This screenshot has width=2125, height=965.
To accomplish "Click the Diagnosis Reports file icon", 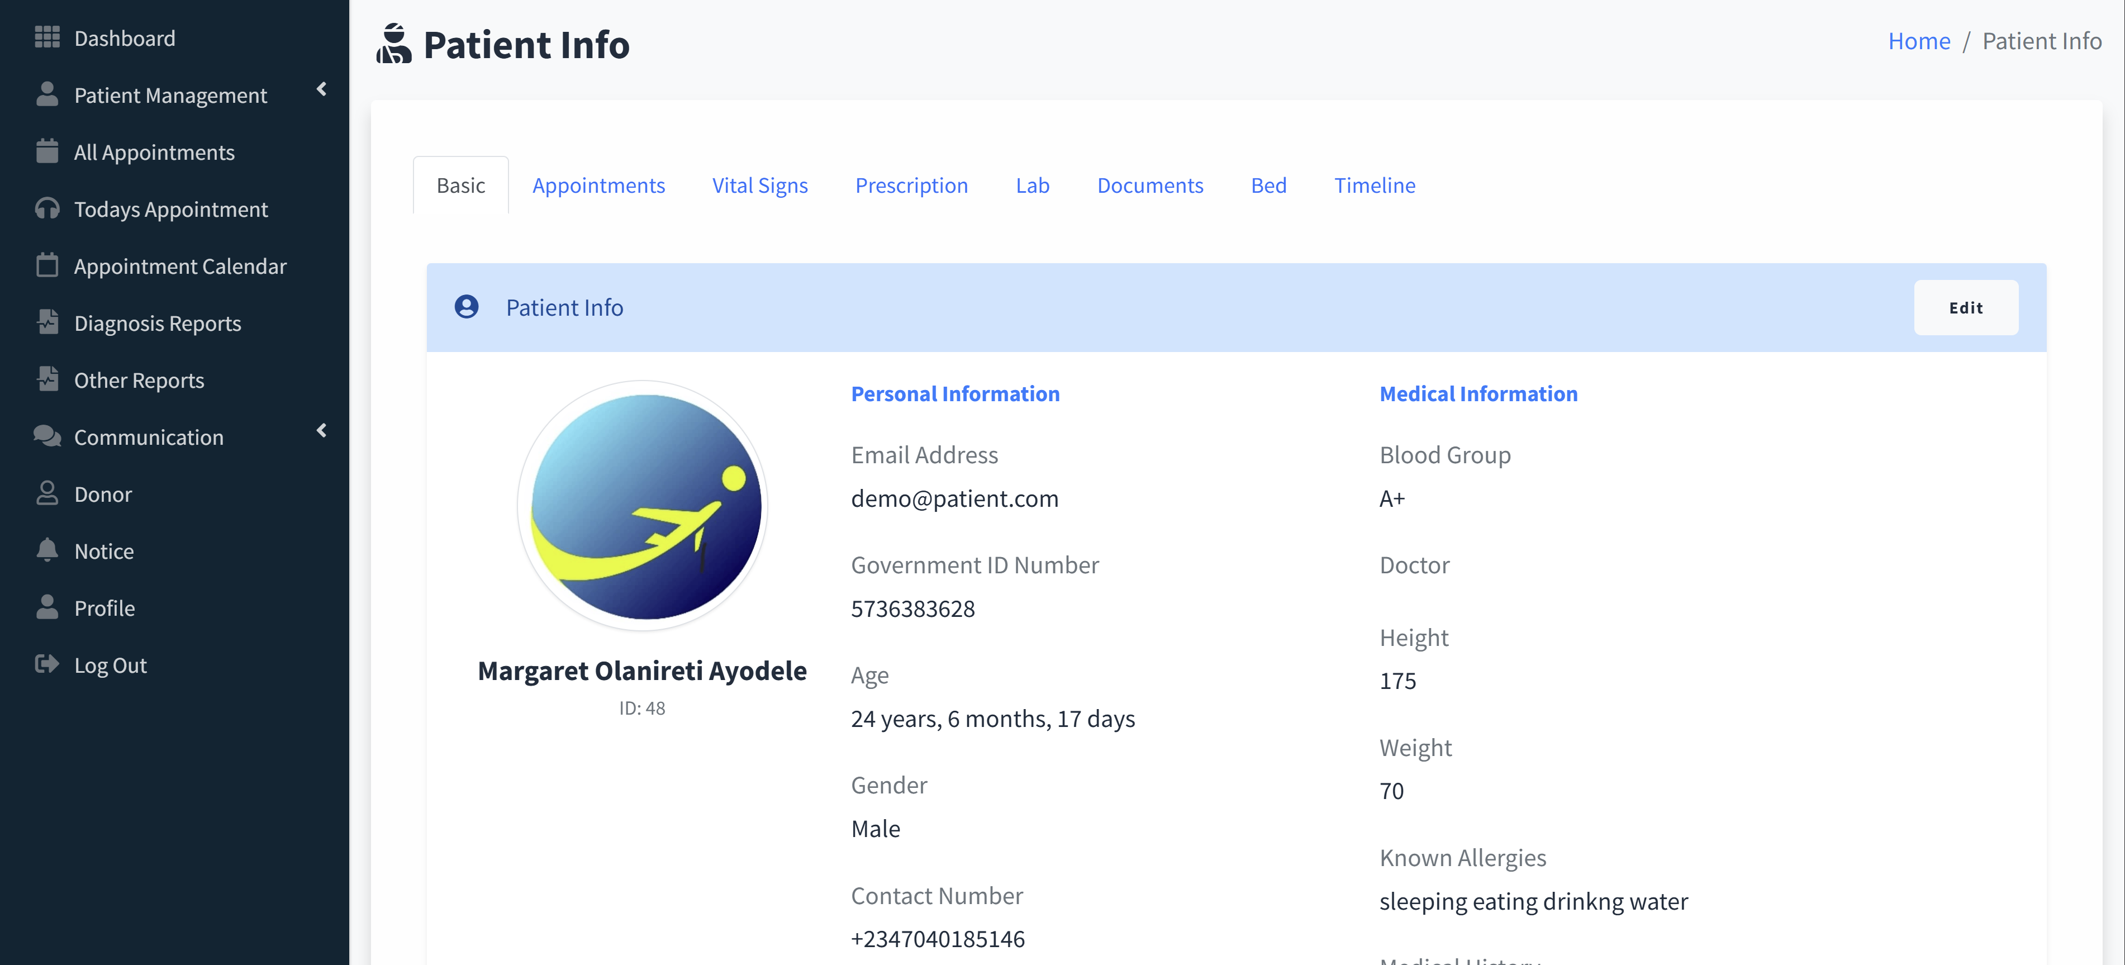I will click(x=47, y=322).
